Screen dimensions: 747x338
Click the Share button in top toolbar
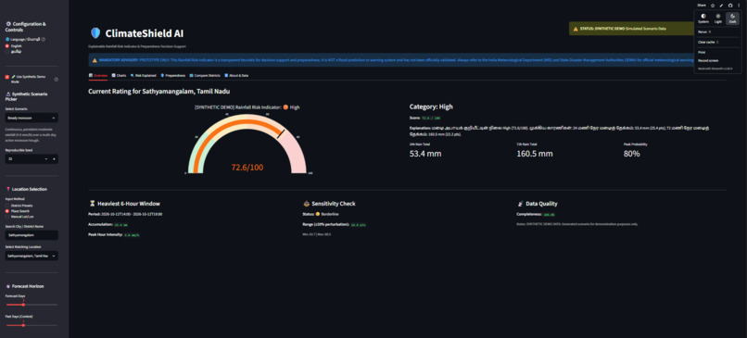[702, 6]
